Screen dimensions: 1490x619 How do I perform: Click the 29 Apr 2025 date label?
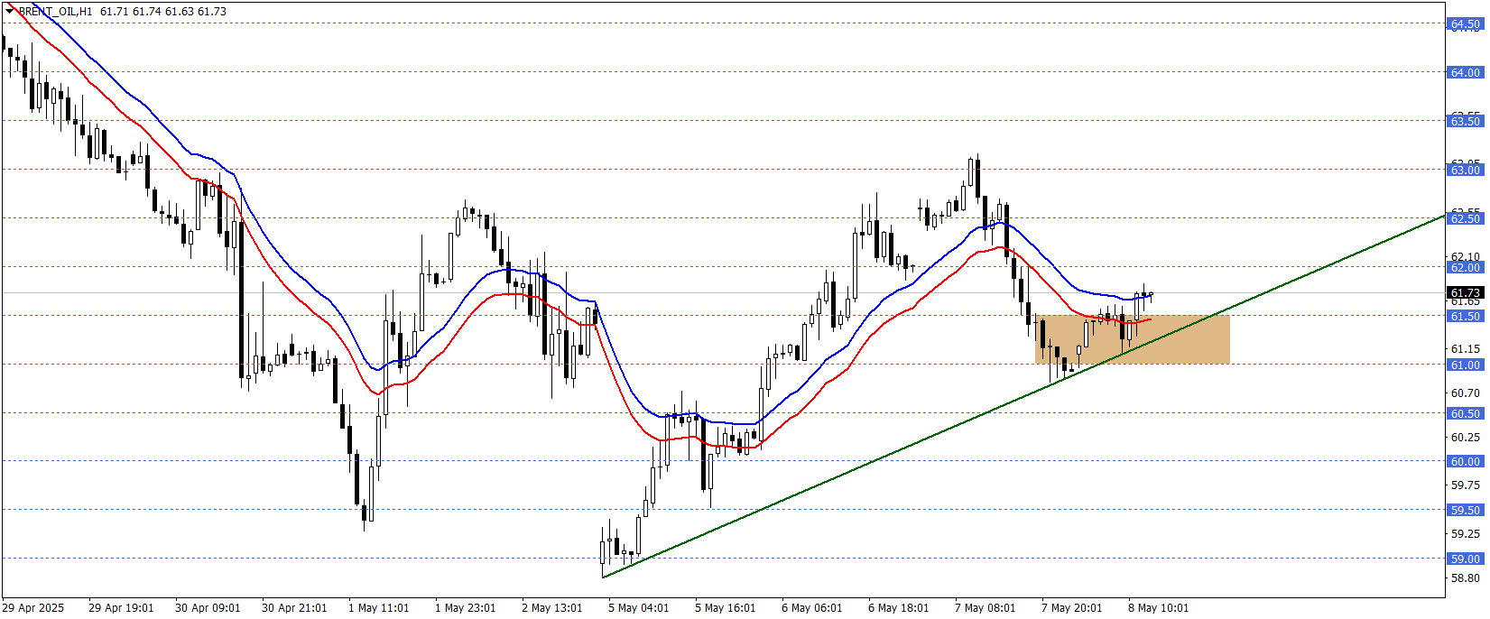[x=33, y=607]
